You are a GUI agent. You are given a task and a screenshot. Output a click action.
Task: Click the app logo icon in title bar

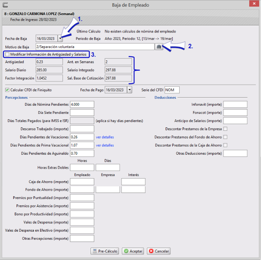pos(5,5)
